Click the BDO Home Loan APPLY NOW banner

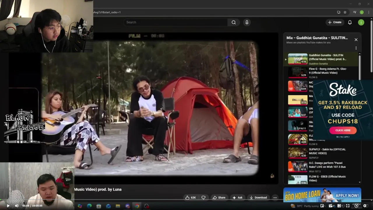[x=322, y=195]
